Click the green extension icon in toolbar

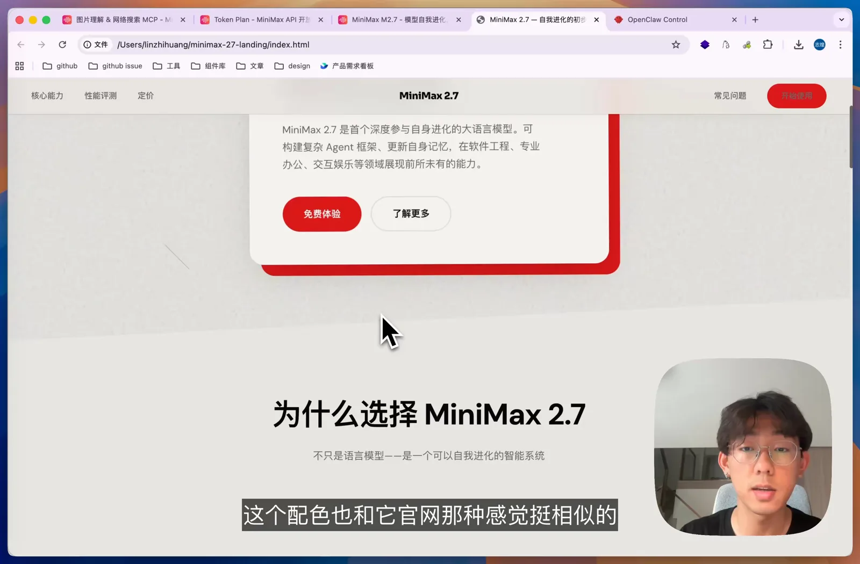[x=747, y=45]
